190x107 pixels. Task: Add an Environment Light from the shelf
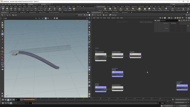point(139,9)
